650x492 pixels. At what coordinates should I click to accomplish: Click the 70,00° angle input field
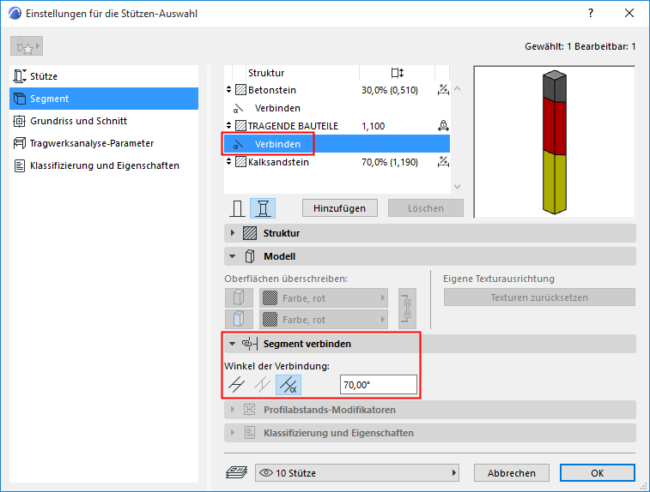(378, 385)
